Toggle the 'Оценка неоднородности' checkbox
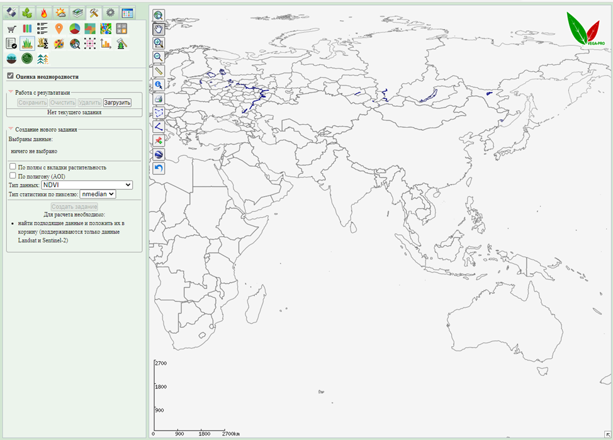This screenshot has width=613, height=440. (10, 76)
